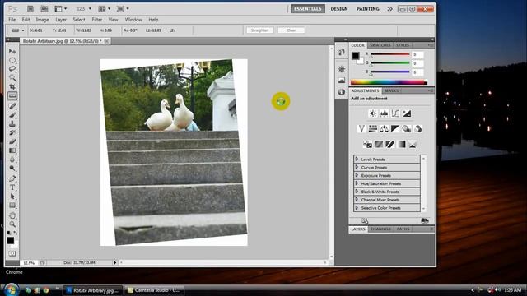Select the Rectangle shape tool

pyautogui.click(x=12, y=205)
